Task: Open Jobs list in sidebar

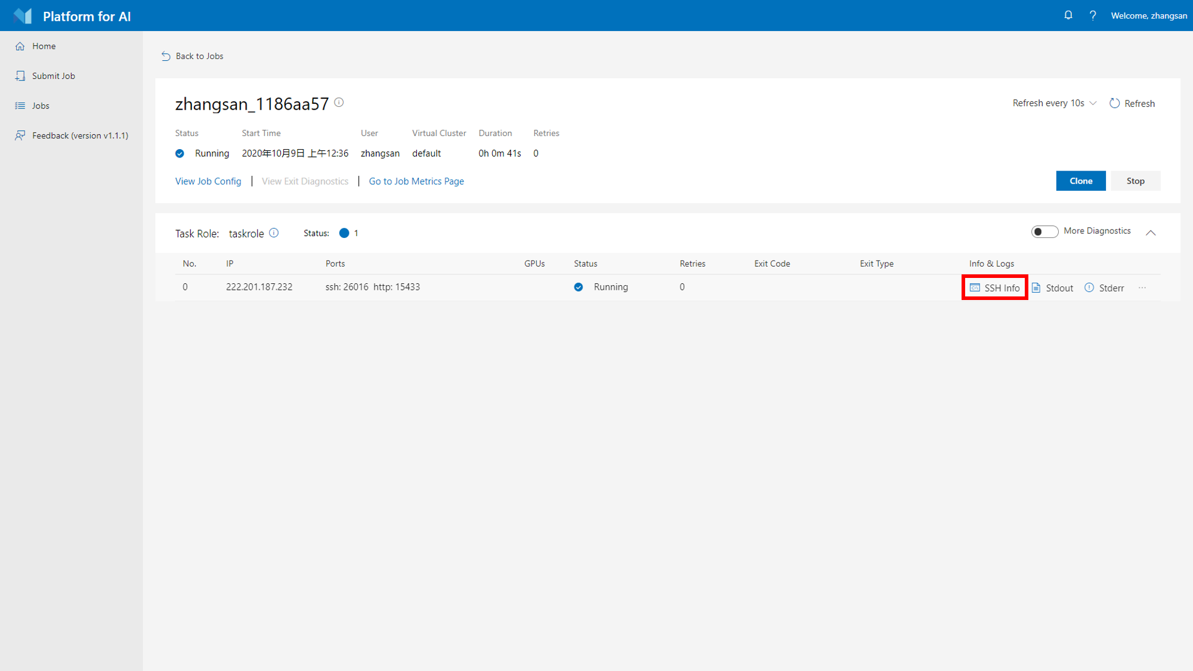Action: (41, 106)
